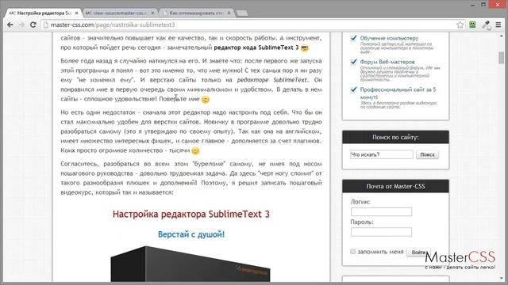This screenshot has height=285, width=508.
Task: Open the green robot extension icon
Action: [472, 25]
